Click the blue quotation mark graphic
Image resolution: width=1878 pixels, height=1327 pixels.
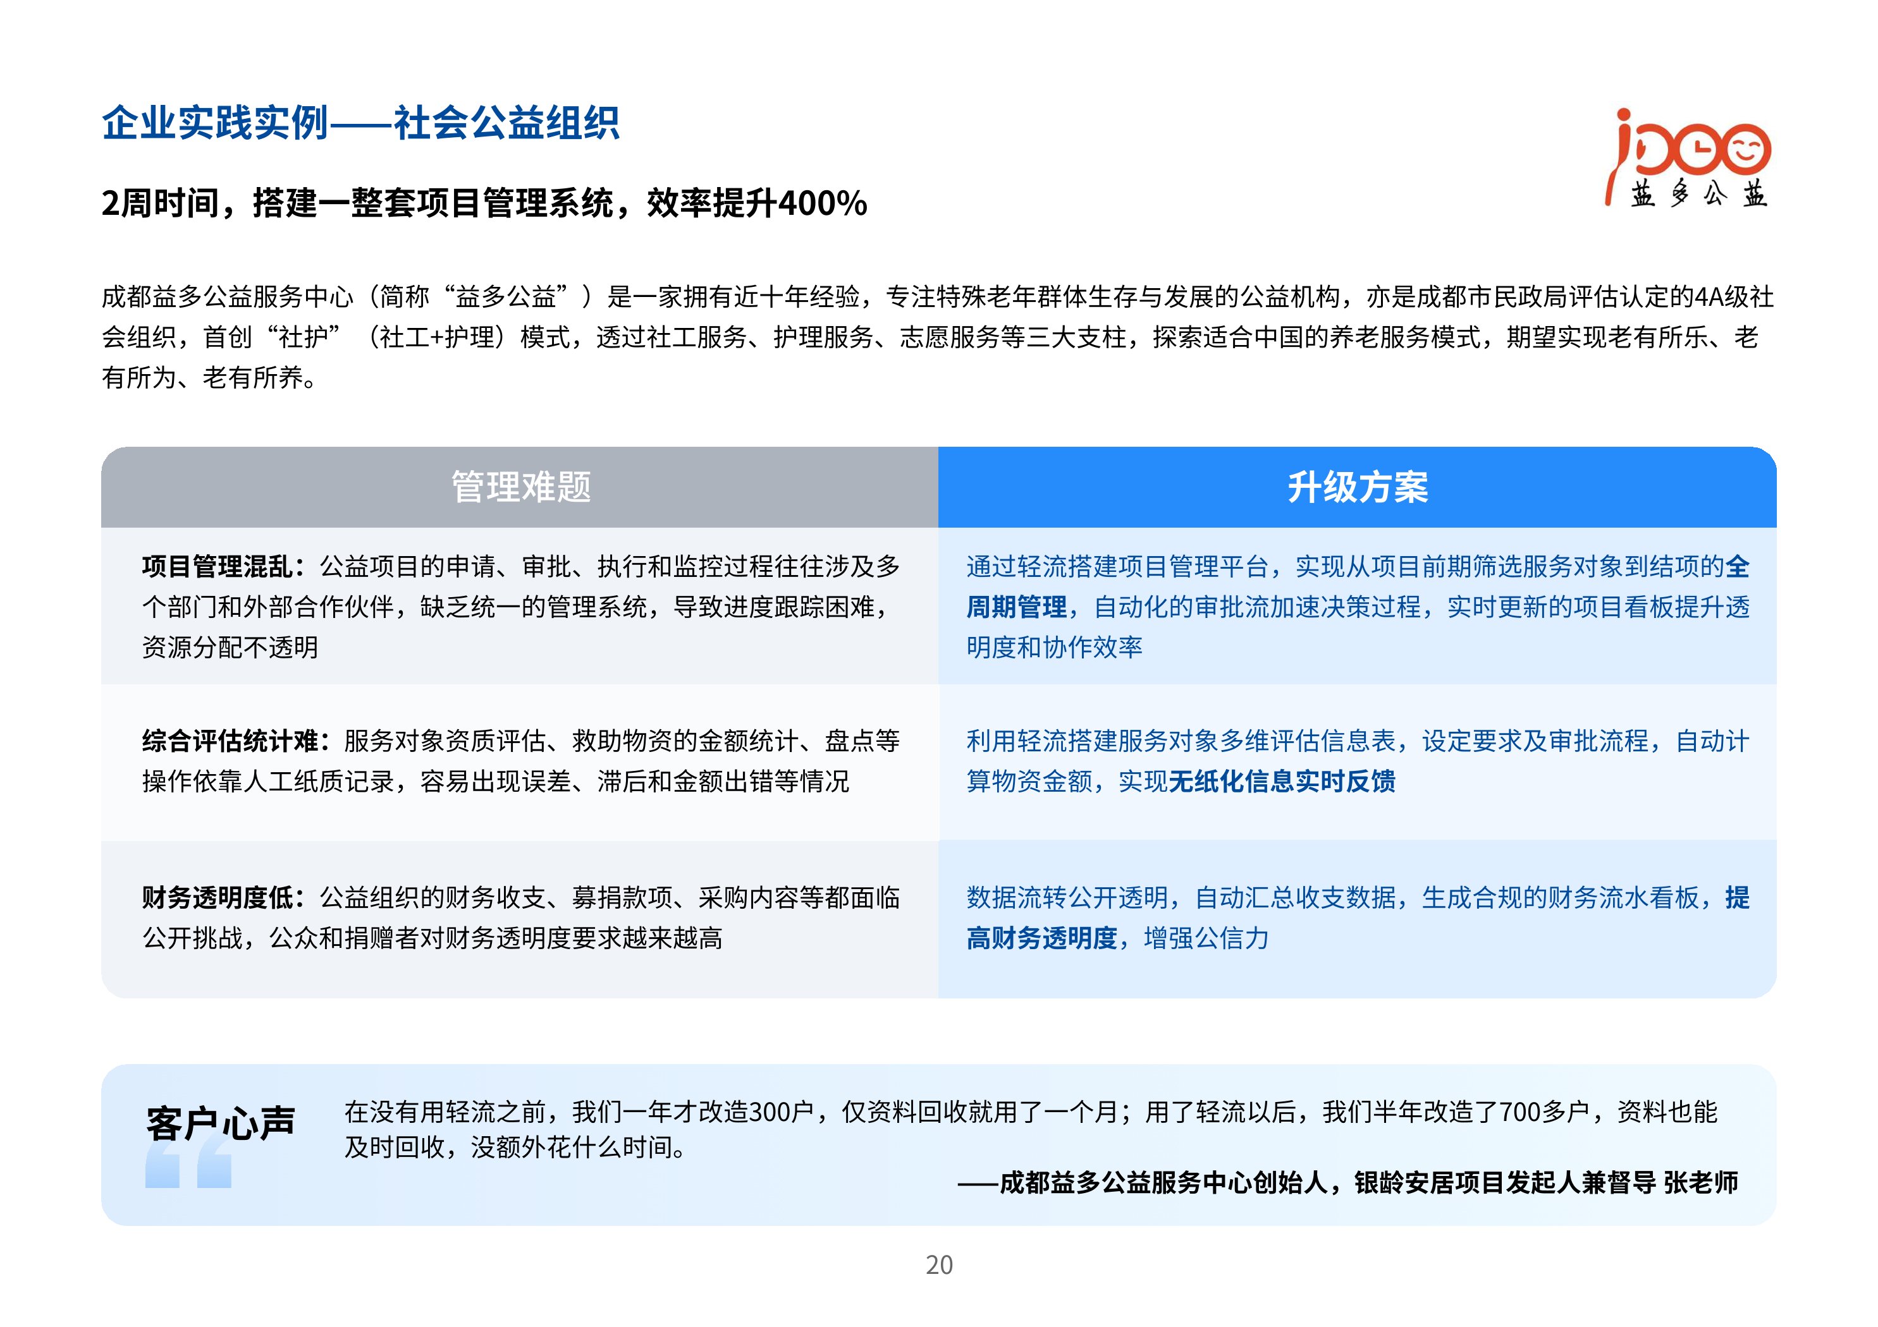coord(188,1160)
